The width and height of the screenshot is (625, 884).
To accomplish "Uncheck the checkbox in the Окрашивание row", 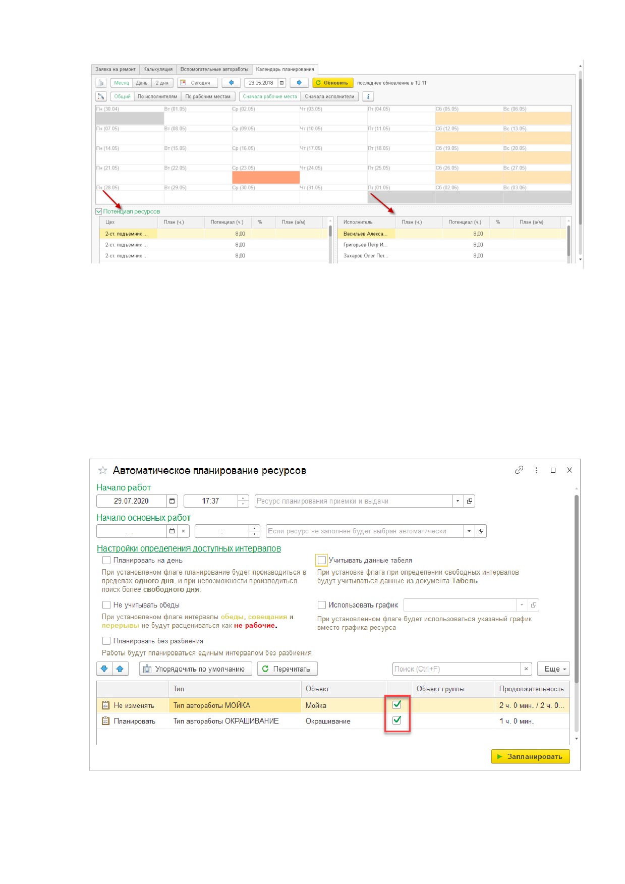I will 397,721.
